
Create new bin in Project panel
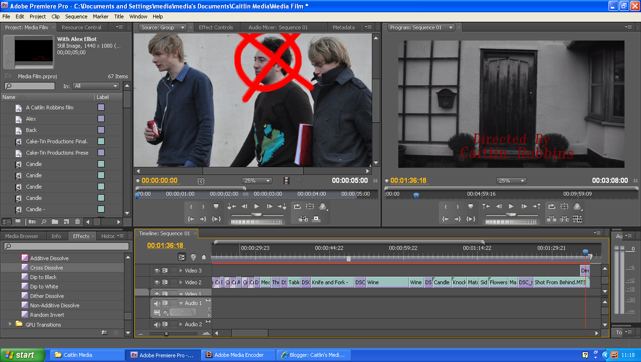click(x=55, y=222)
